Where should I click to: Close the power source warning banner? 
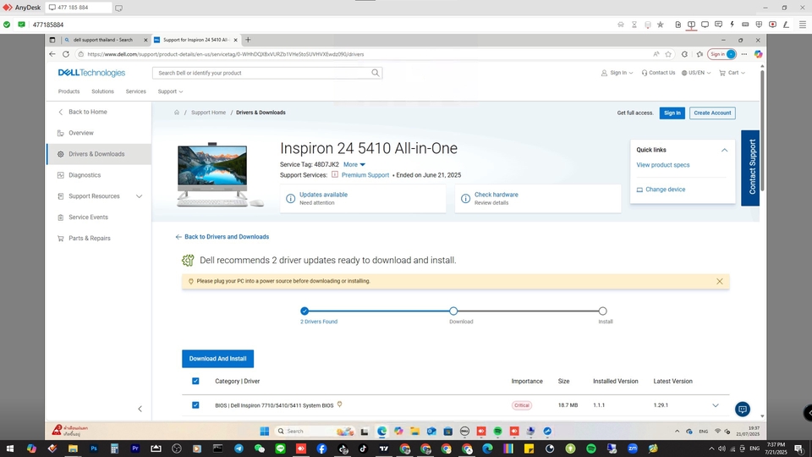click(x=720, y=281)
